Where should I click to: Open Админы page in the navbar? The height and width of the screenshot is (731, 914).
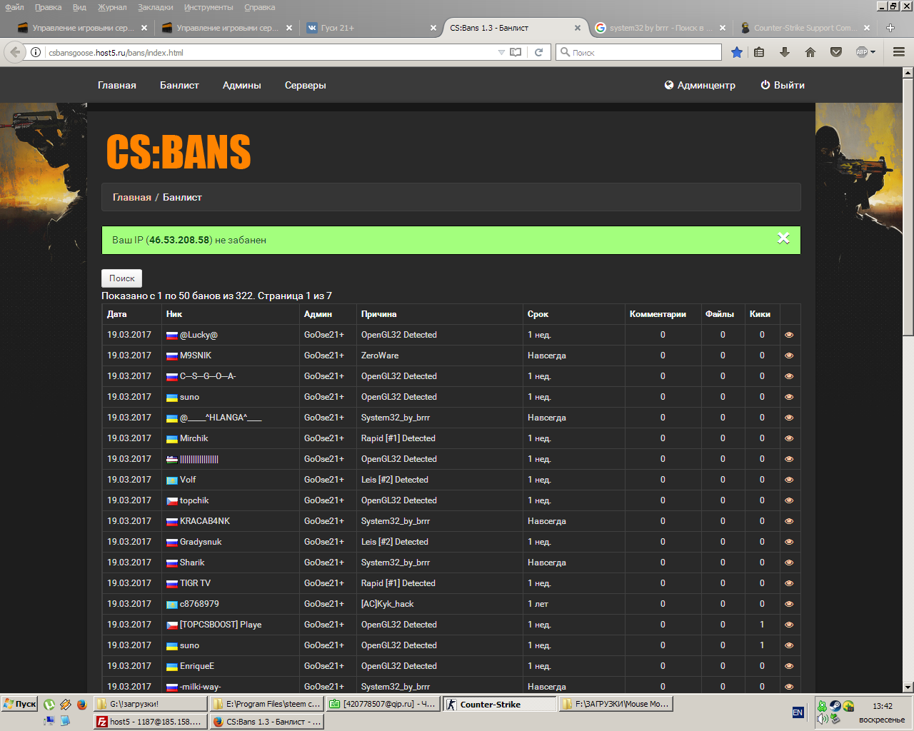pyautogui.click(x=242, y=85)
